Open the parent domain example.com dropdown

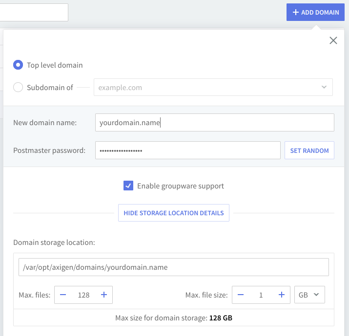click(x=213, y=88)
